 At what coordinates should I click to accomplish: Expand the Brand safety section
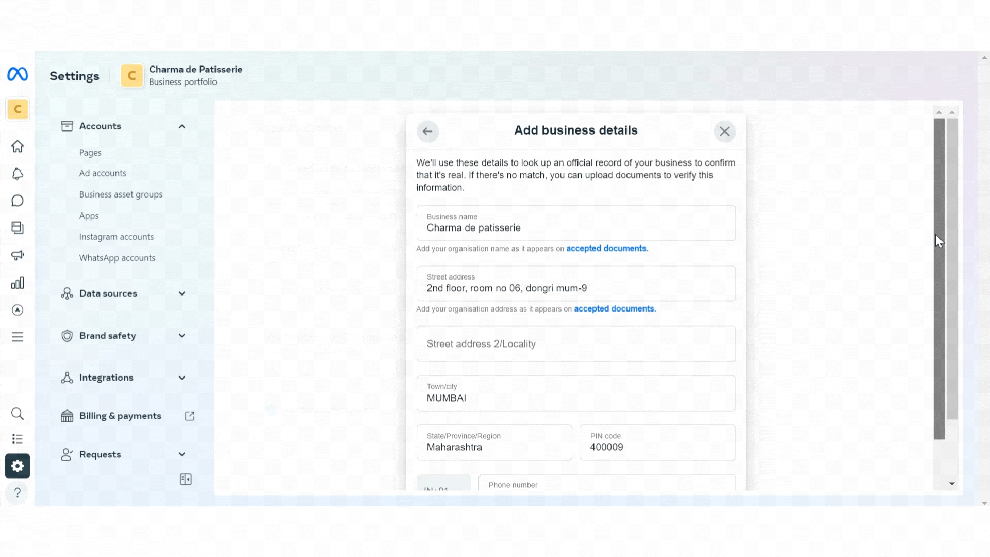pyautogui.click(x=181, y=336)
